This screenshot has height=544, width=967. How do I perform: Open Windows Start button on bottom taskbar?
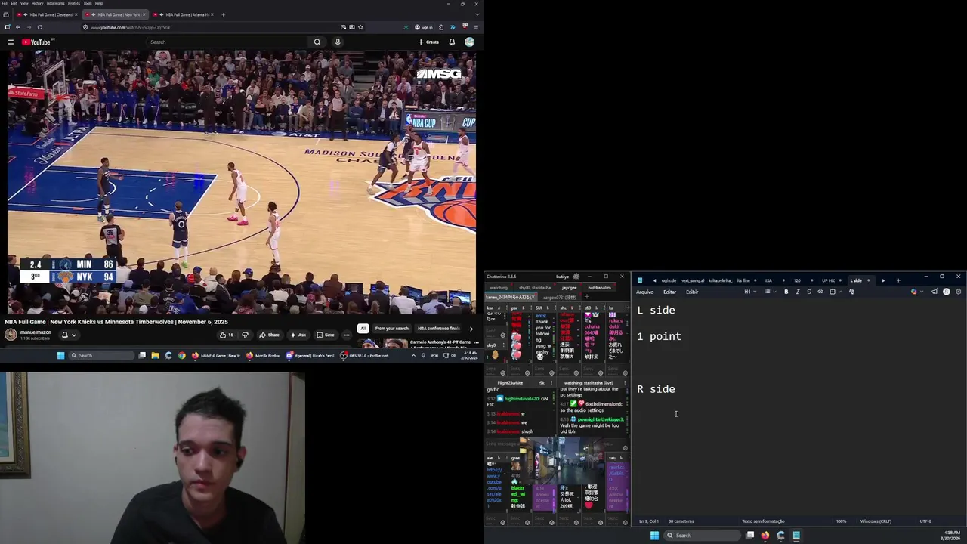coord(654,536)
